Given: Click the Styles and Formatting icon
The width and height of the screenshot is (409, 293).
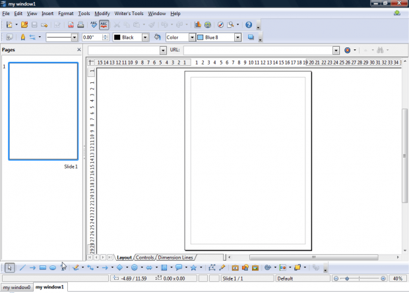Looking at the screenshot, I should 9,38.
